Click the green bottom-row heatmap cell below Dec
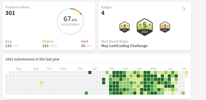Screen dimensions: 206x100 (x=86, y=93)
